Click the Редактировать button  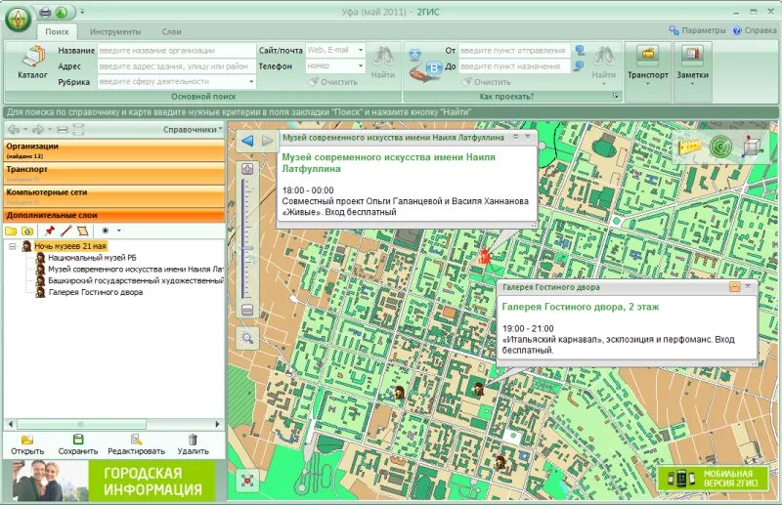pyautogui.click(x=136, y=444)
